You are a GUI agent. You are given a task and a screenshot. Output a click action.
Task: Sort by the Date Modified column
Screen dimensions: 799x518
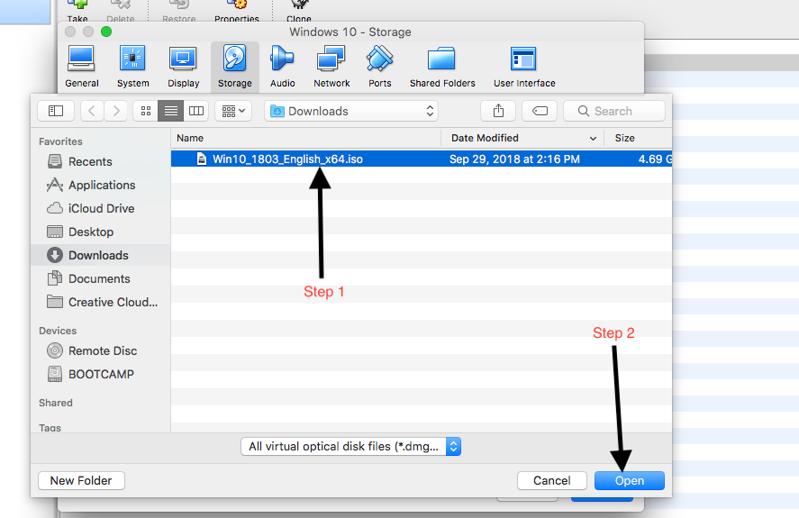click(522, 138)
